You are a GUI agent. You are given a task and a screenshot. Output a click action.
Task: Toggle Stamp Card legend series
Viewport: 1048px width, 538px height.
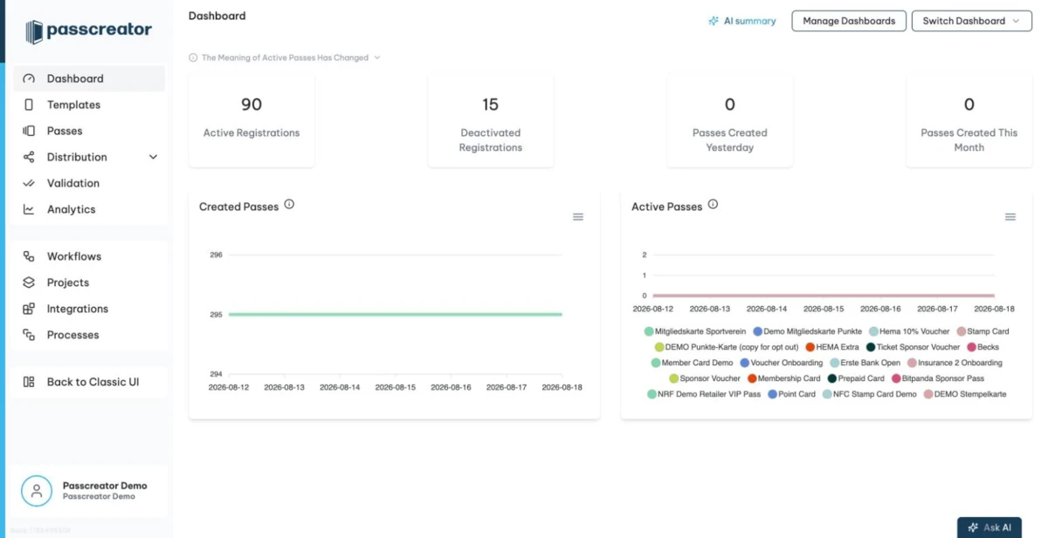982,331
